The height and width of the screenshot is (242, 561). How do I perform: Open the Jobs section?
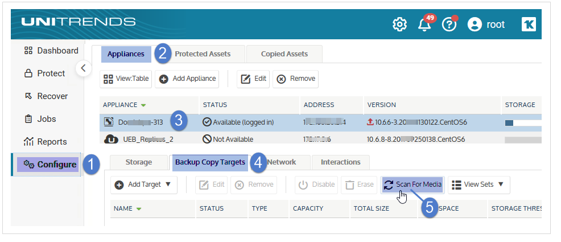pyautogui.click(x=40, y=119)
